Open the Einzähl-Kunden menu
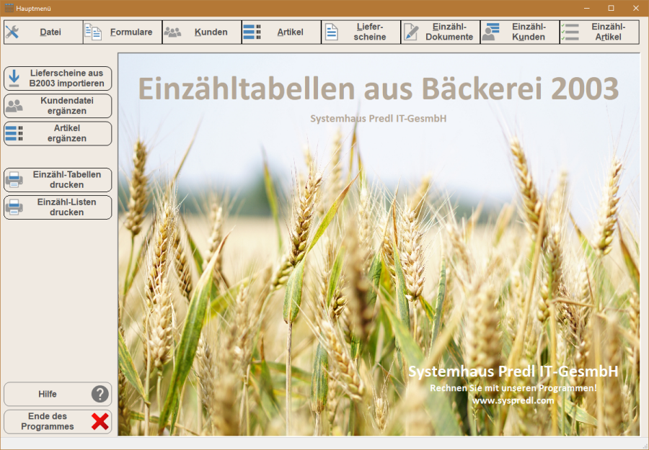The width and height of the screenshot is (649, 450). pos(520,32)
